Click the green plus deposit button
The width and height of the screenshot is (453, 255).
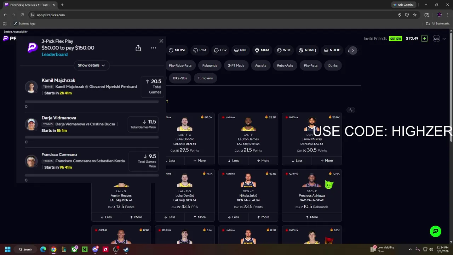pos(425,39)
